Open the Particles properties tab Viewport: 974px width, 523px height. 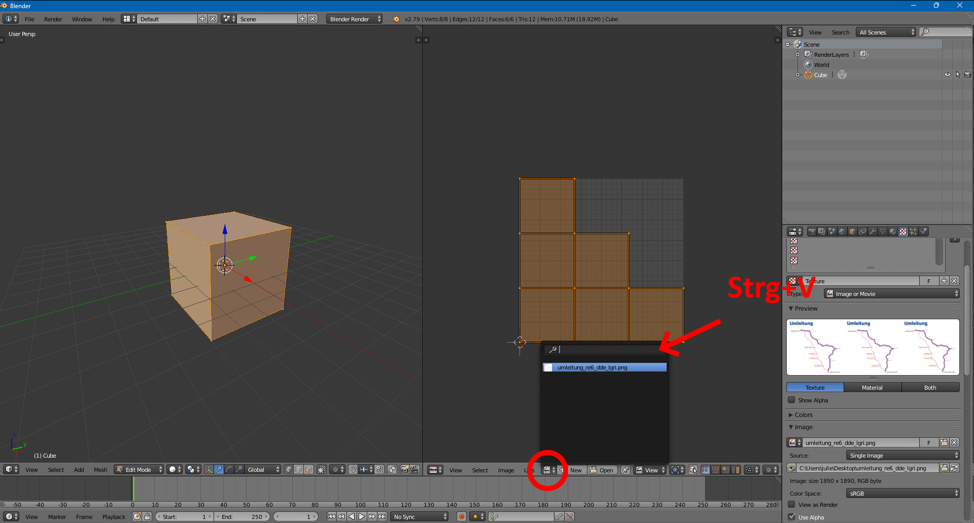click(913, 232)
